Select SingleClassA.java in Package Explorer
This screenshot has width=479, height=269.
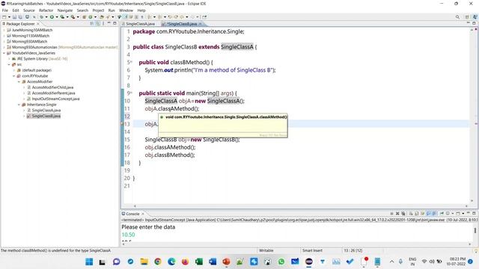click(x=46, y=111)
